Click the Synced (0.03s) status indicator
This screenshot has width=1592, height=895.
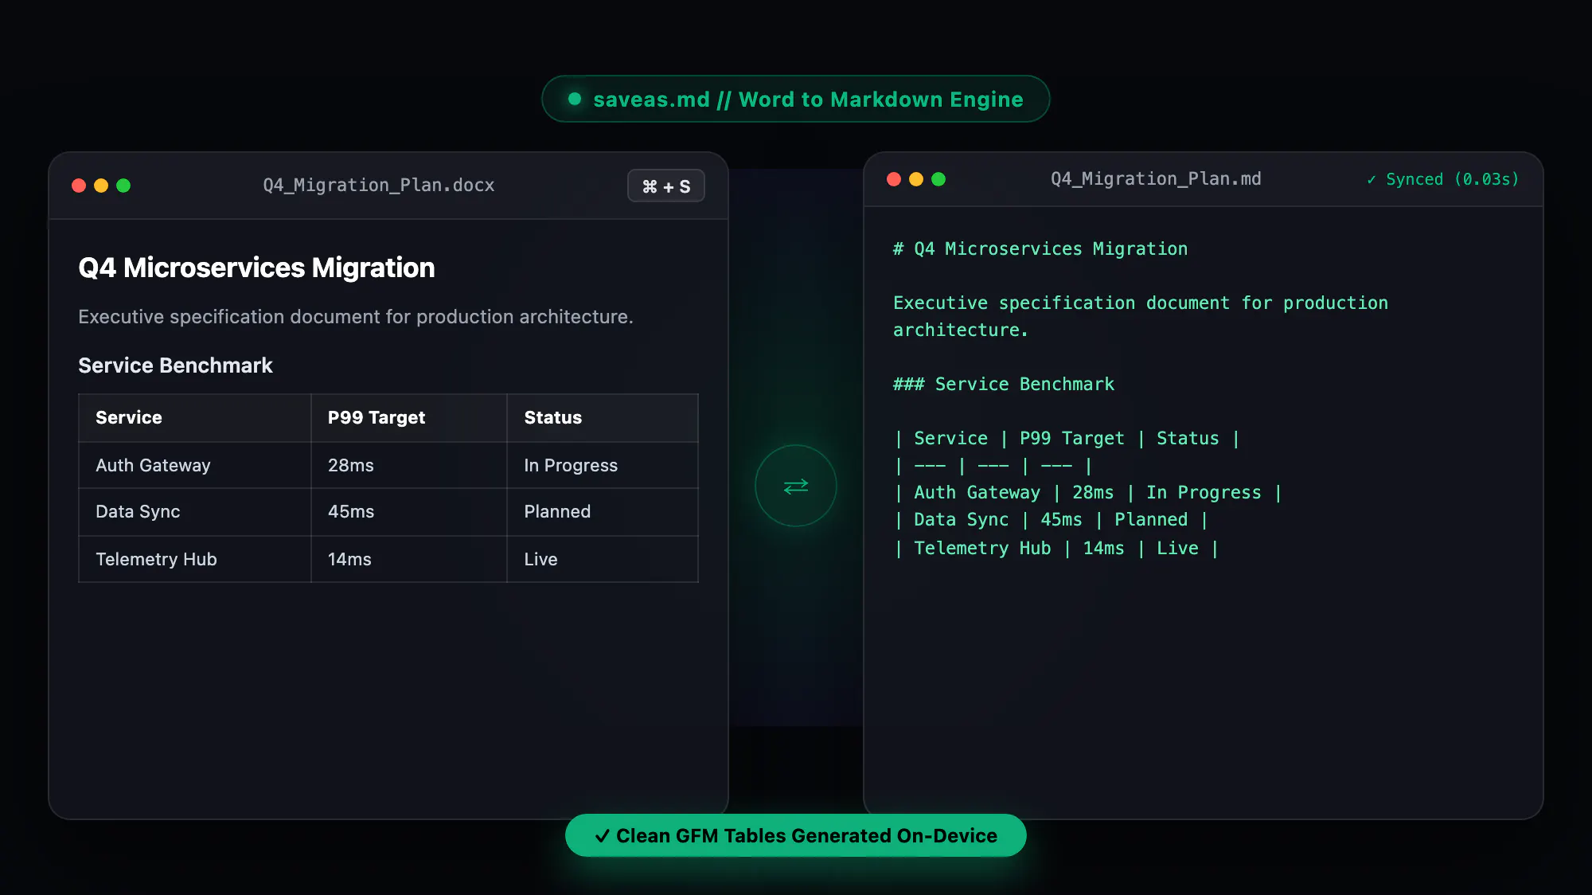(x=1442, y=179)
